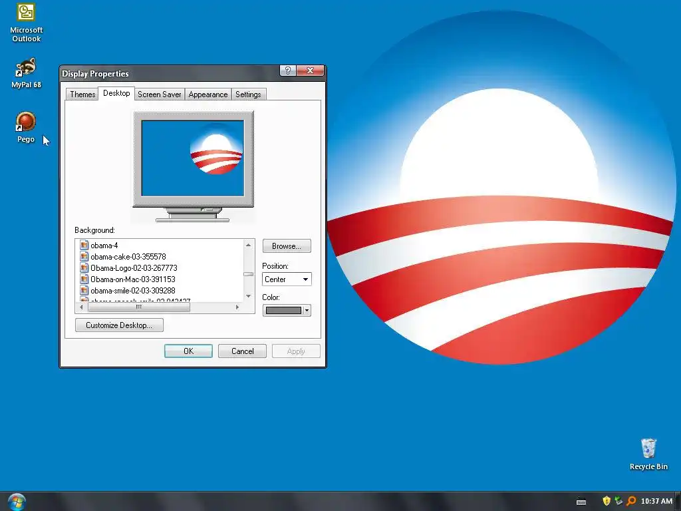The height and width of the screenshot is (511, 681).
Task: Open the Screen Saver tab
Action: pyautogui.click(x=160, y=94)
